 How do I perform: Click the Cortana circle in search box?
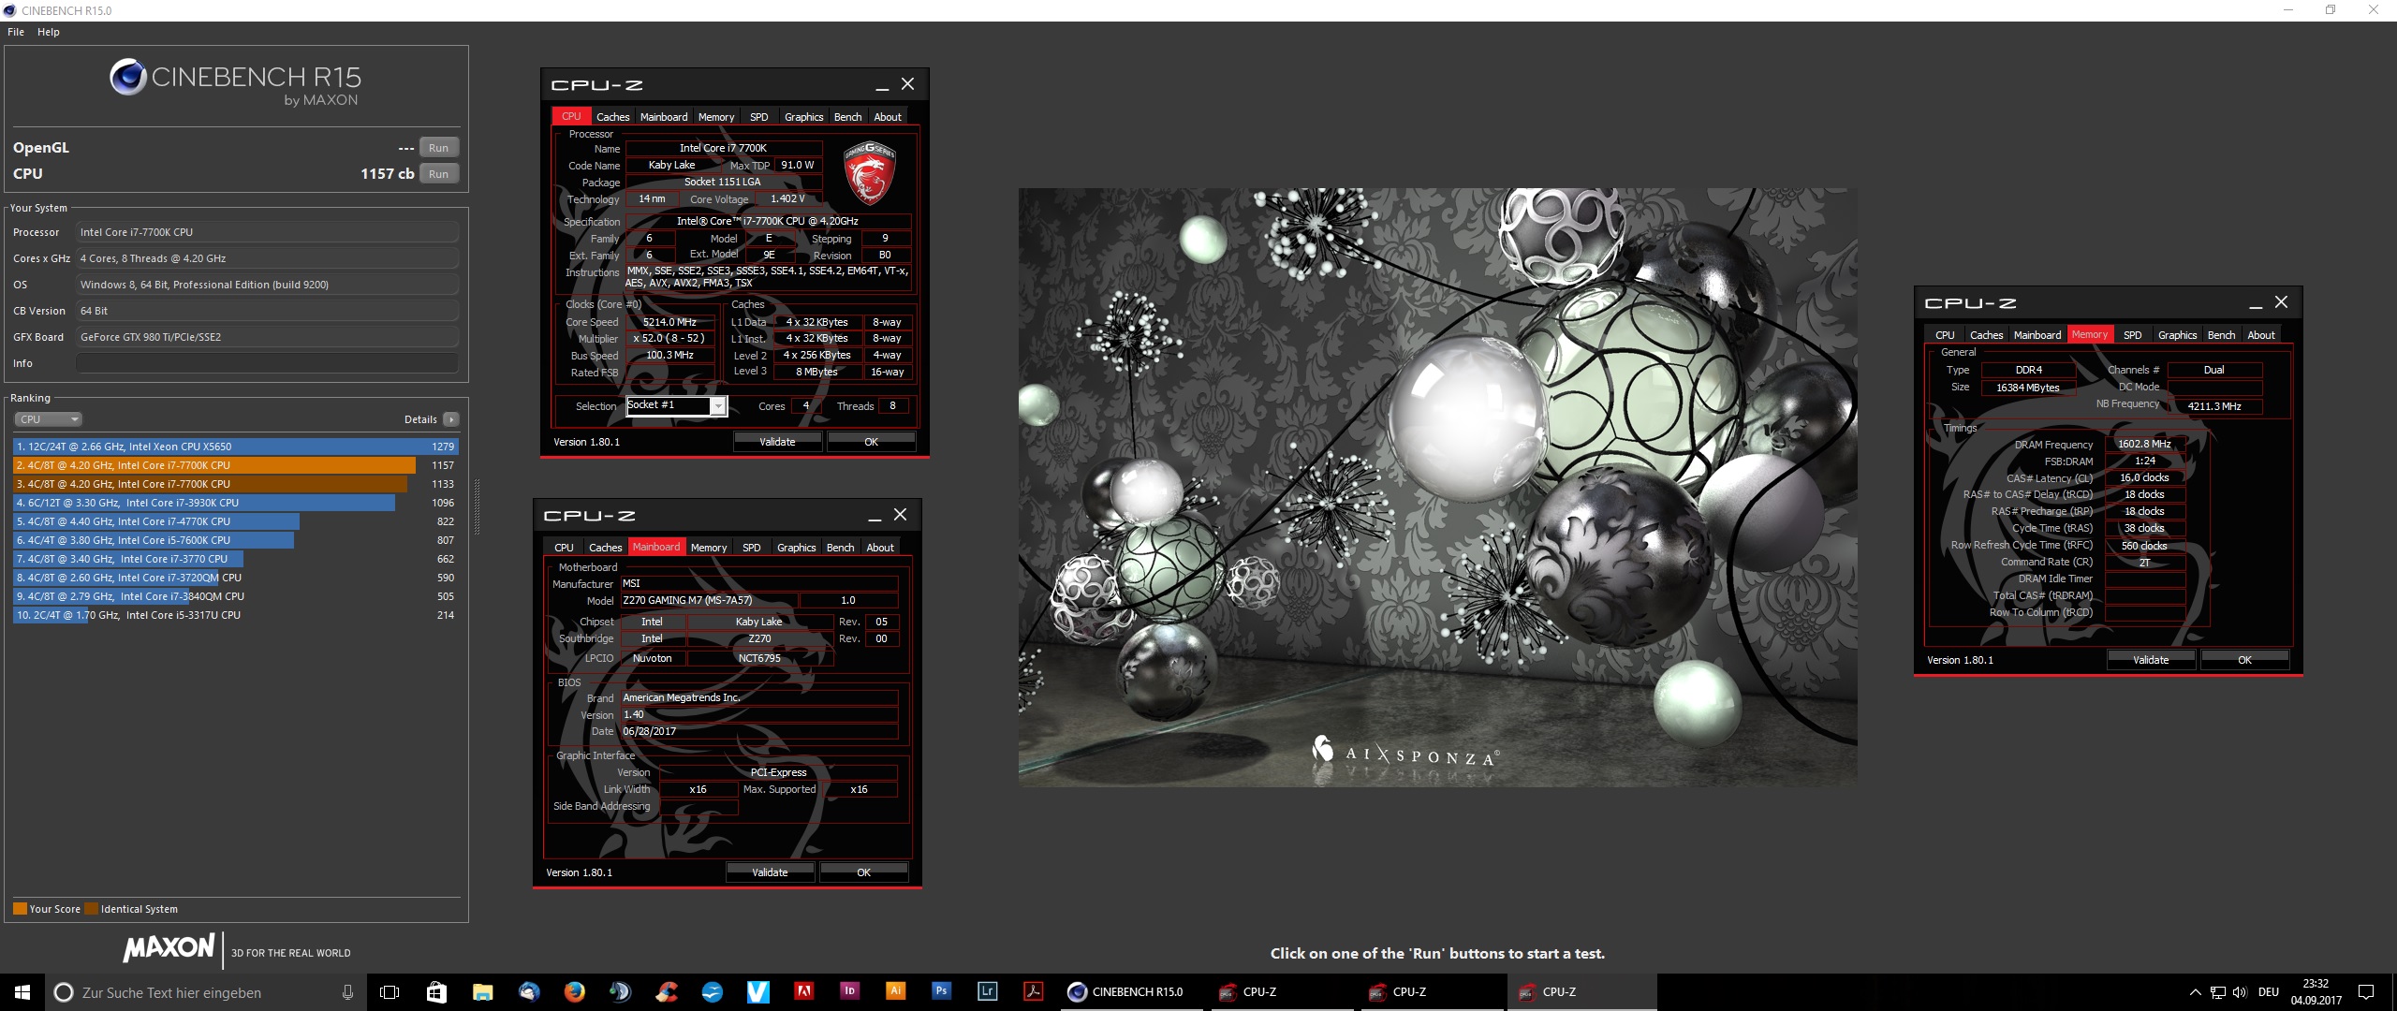point(63,992)
